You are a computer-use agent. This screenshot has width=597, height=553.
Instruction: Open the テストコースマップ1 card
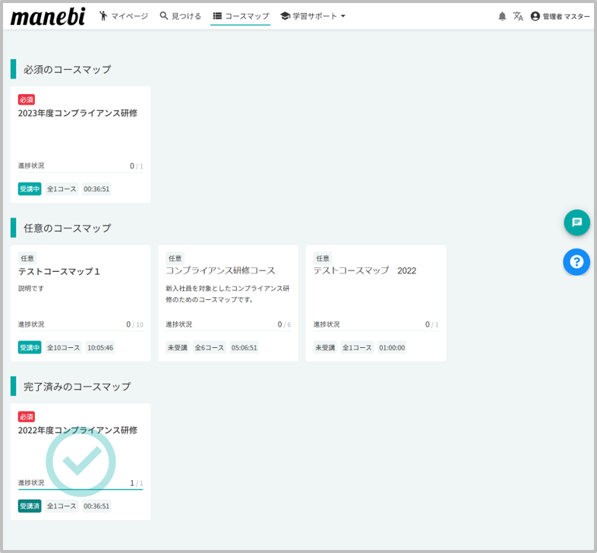(x=81, y=303)
